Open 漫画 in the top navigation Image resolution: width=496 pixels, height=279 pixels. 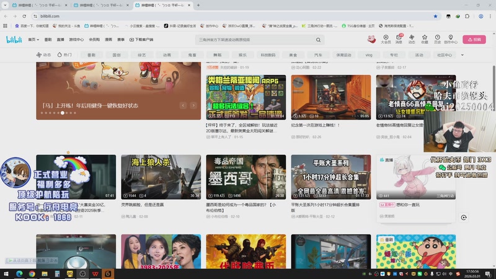pos(108,40)
